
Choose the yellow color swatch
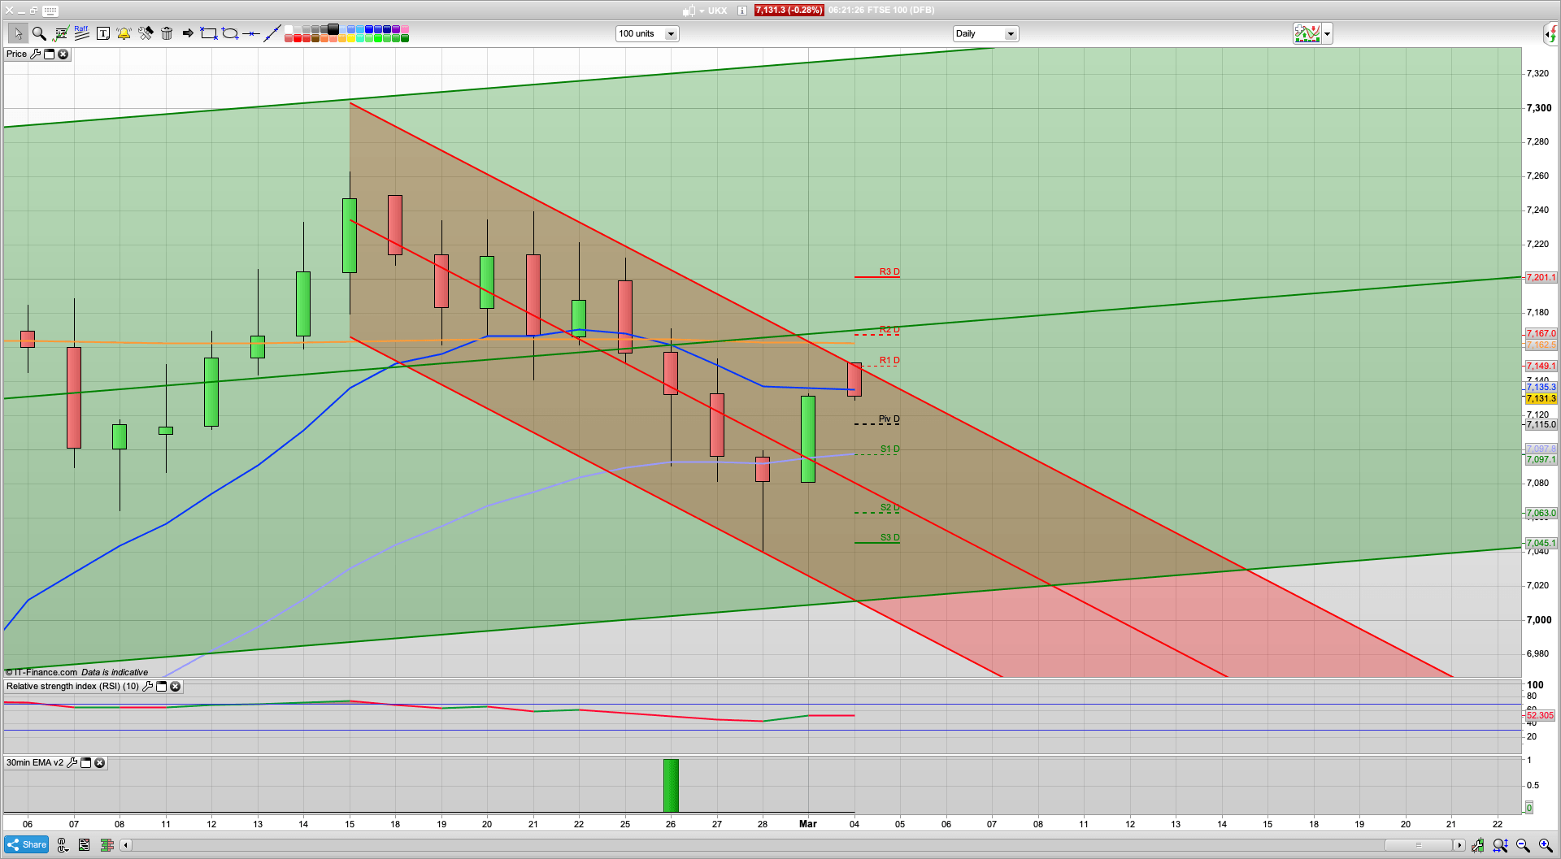351,38
